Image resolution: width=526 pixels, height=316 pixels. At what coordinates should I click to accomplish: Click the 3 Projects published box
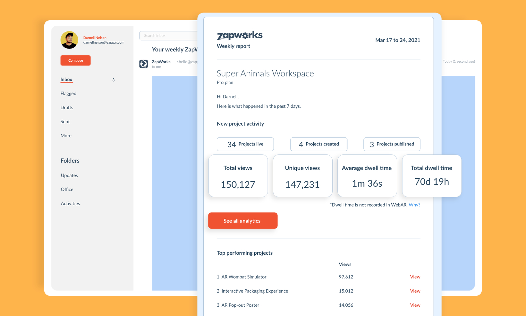[392, 144]
